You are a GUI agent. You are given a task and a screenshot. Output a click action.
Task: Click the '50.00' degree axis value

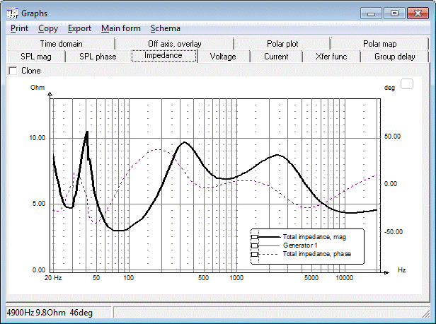click(x=392, y=137)
